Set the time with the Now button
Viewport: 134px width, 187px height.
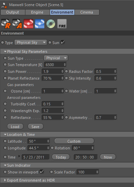coord(108,157)
